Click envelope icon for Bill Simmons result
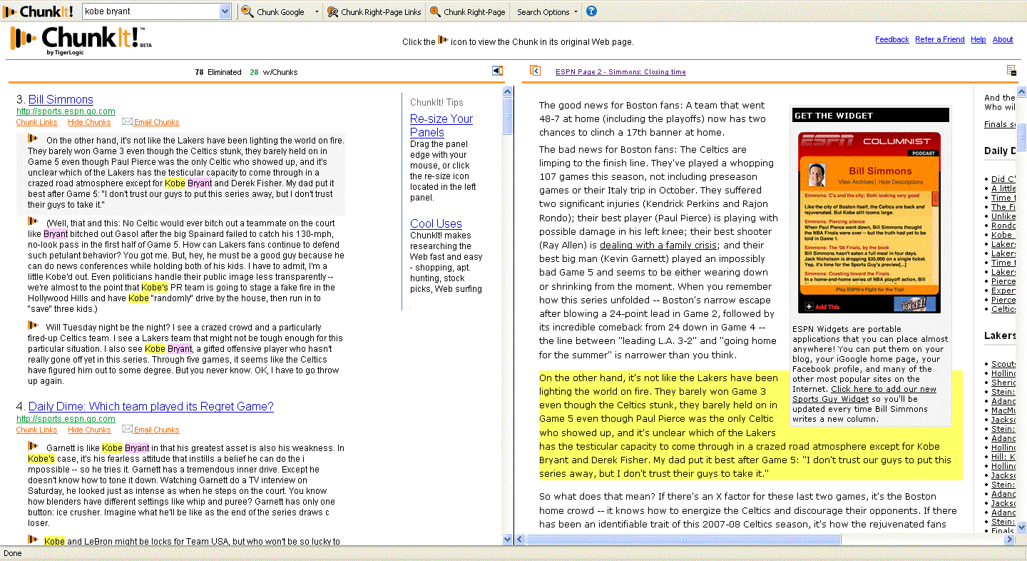The height and width of the screenshot is (561, 1027). pos(128,122)
